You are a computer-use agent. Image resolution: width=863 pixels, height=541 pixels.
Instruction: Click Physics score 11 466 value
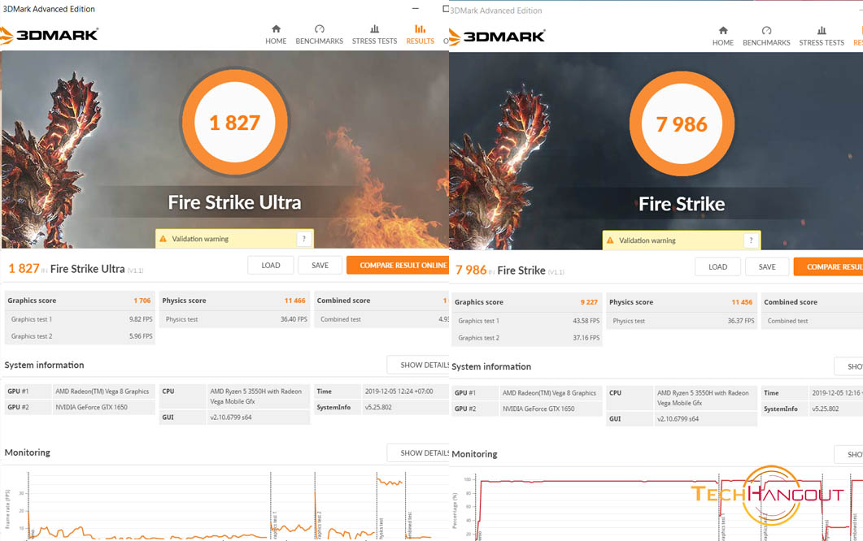point(295,301)
